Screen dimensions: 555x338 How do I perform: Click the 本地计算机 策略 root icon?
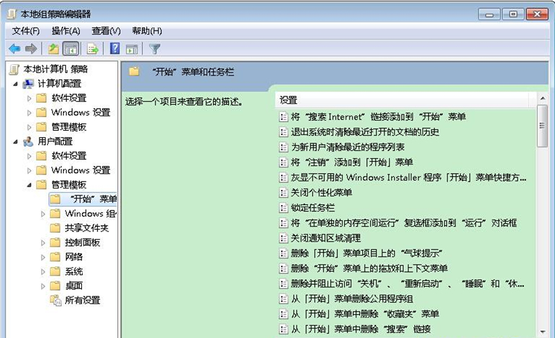(x=14, y=69)
